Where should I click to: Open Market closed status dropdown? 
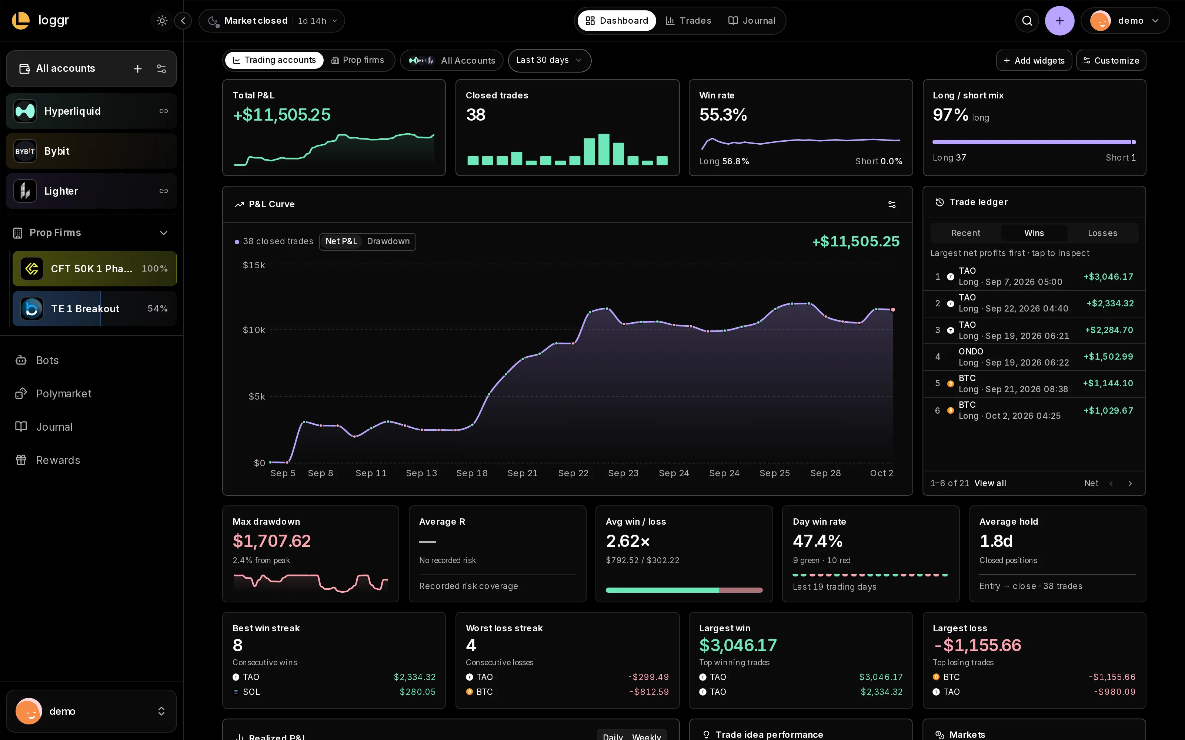click(x=272, y=21)
